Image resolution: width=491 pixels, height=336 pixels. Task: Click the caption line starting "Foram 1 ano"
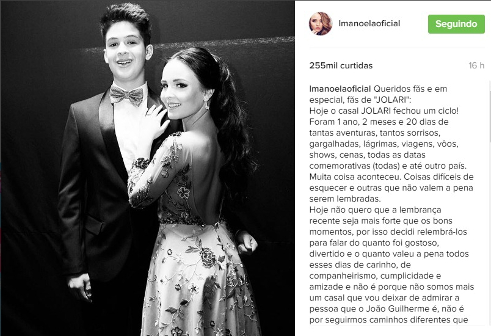click(x=379, y=122)
